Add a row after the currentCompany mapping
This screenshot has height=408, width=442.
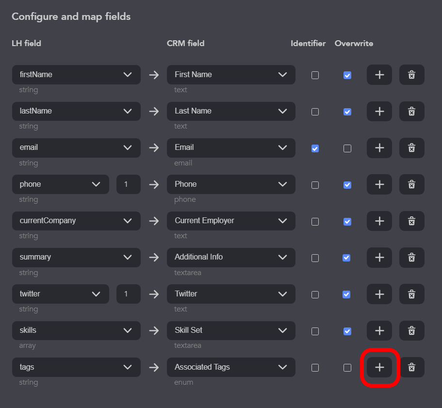click(x=379, y=221)
